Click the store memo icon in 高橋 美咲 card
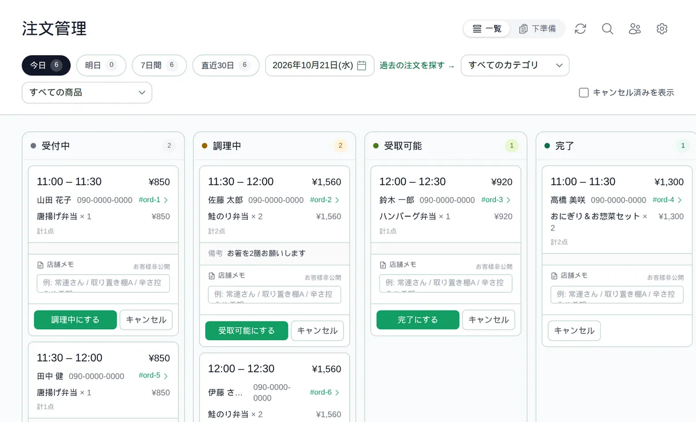The image size is (696, 422). click(x=554, y=276)
